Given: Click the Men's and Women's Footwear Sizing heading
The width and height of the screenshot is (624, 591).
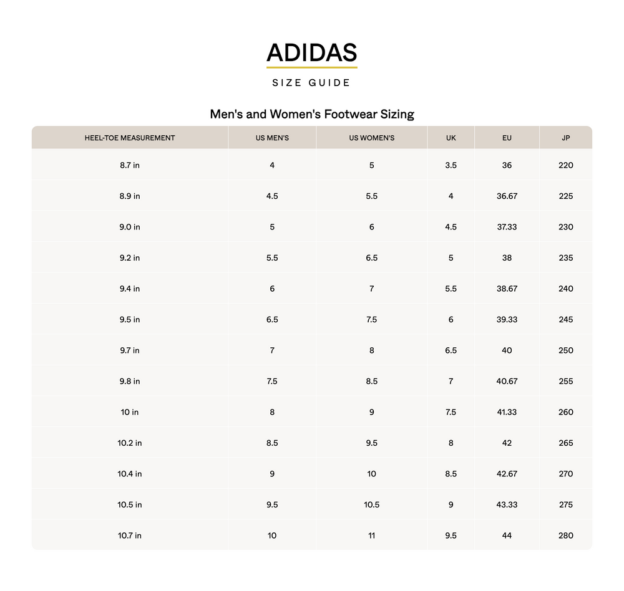Looking at the screenshot, I should pyautogui.click(x=311, y=114).
